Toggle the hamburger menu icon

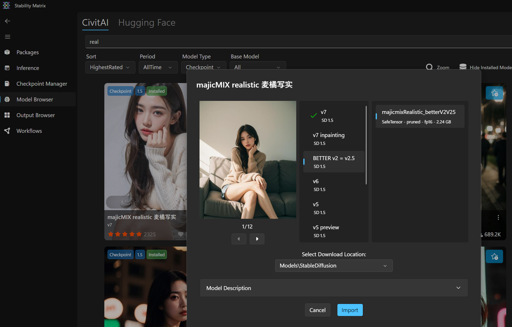pyautogui.click(x=8, y=37)
